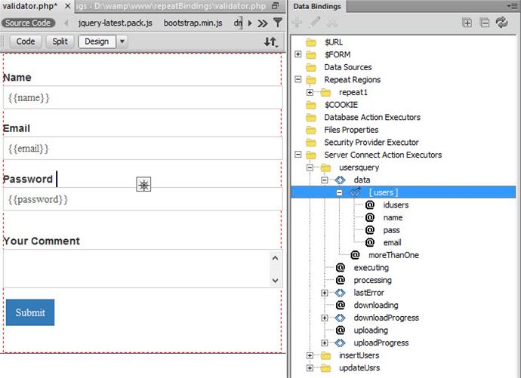Click the comment textarea scroll up arrow

275,258
